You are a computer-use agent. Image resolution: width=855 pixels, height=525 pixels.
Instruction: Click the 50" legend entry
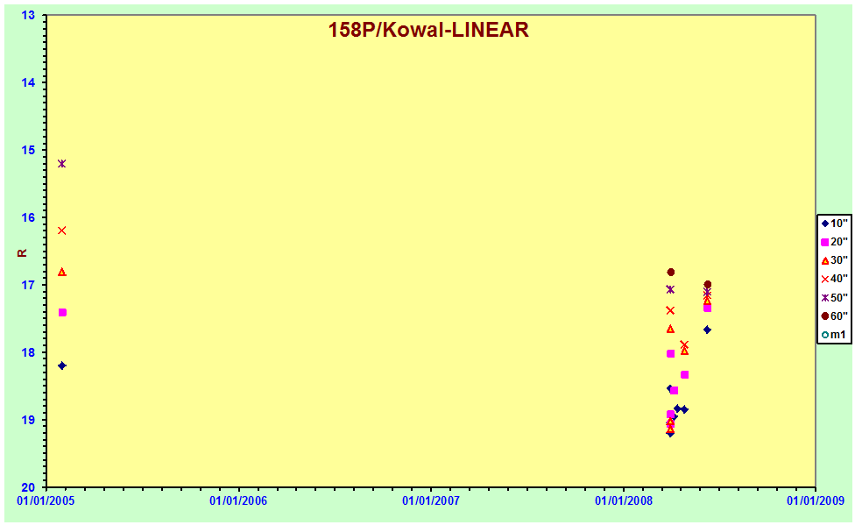pyautogui.click(x=834, y=297)
